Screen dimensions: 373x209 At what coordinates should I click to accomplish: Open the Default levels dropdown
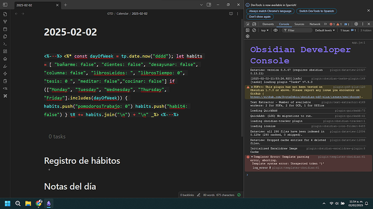325,30
